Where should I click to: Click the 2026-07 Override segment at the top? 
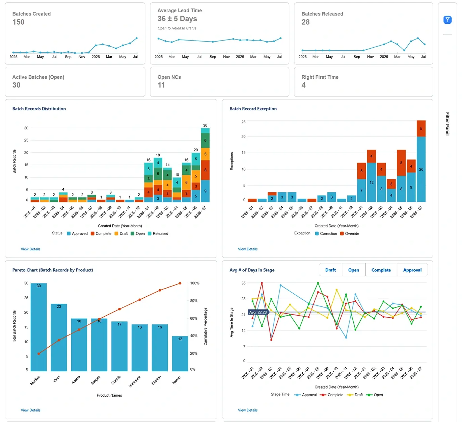tap(421, 128)
